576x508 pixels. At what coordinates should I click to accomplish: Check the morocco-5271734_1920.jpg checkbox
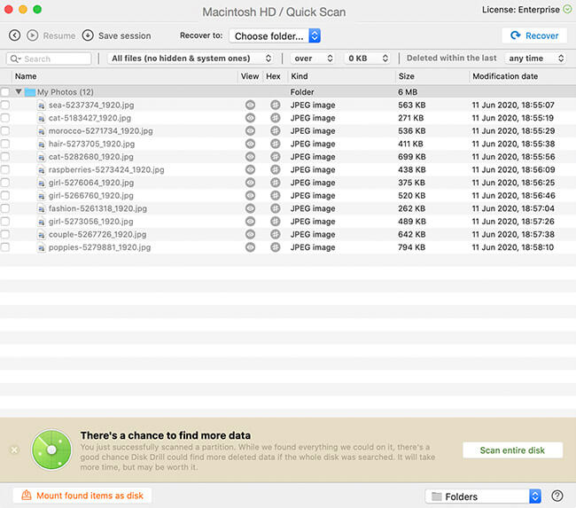(x=4, y=131)
